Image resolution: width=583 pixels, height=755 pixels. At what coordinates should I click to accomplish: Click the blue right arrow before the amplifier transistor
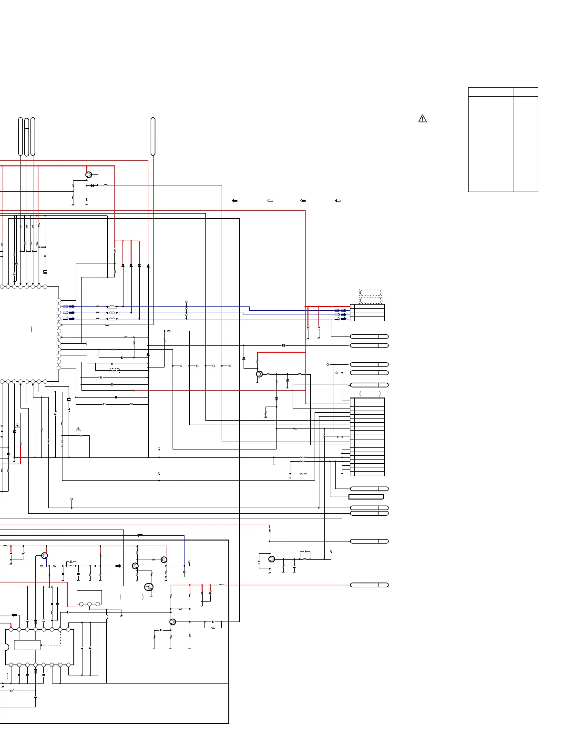tap(118, 566)
